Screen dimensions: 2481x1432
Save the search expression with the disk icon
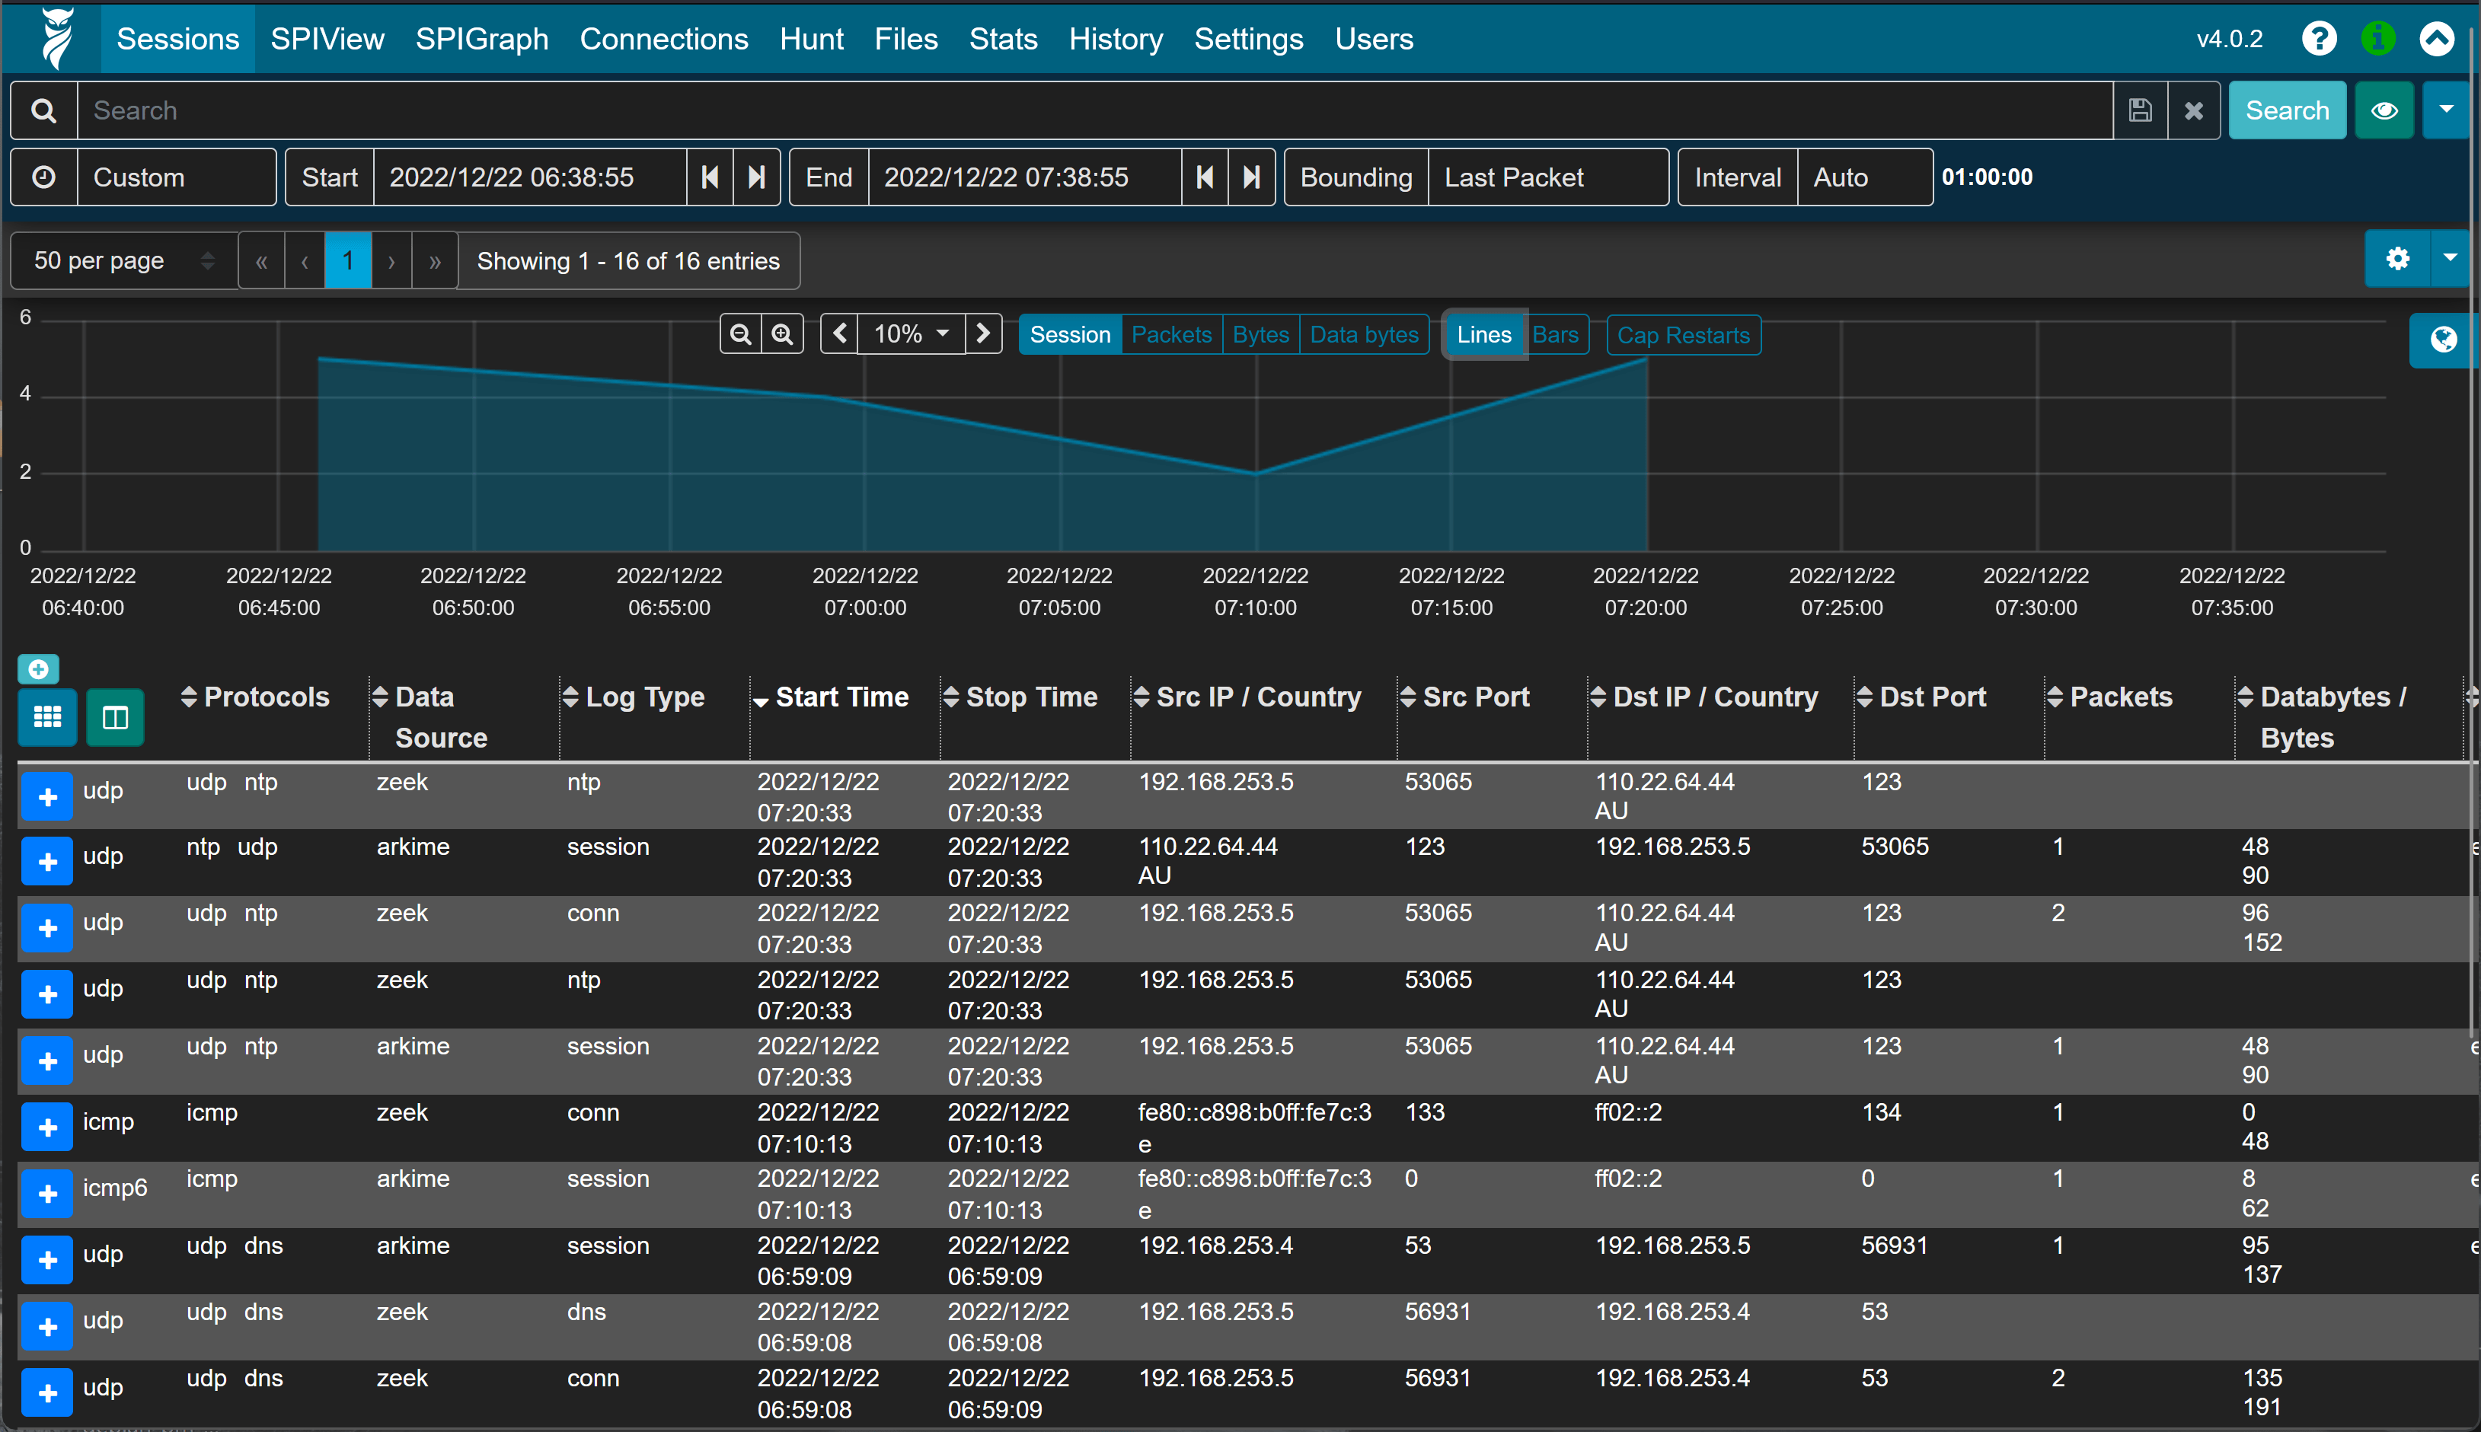2140,110
